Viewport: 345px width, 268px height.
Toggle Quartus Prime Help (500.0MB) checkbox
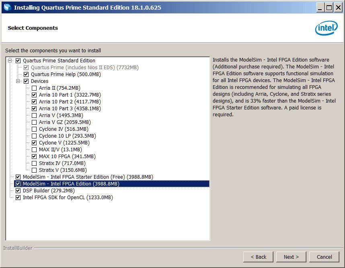coord(26,74)
